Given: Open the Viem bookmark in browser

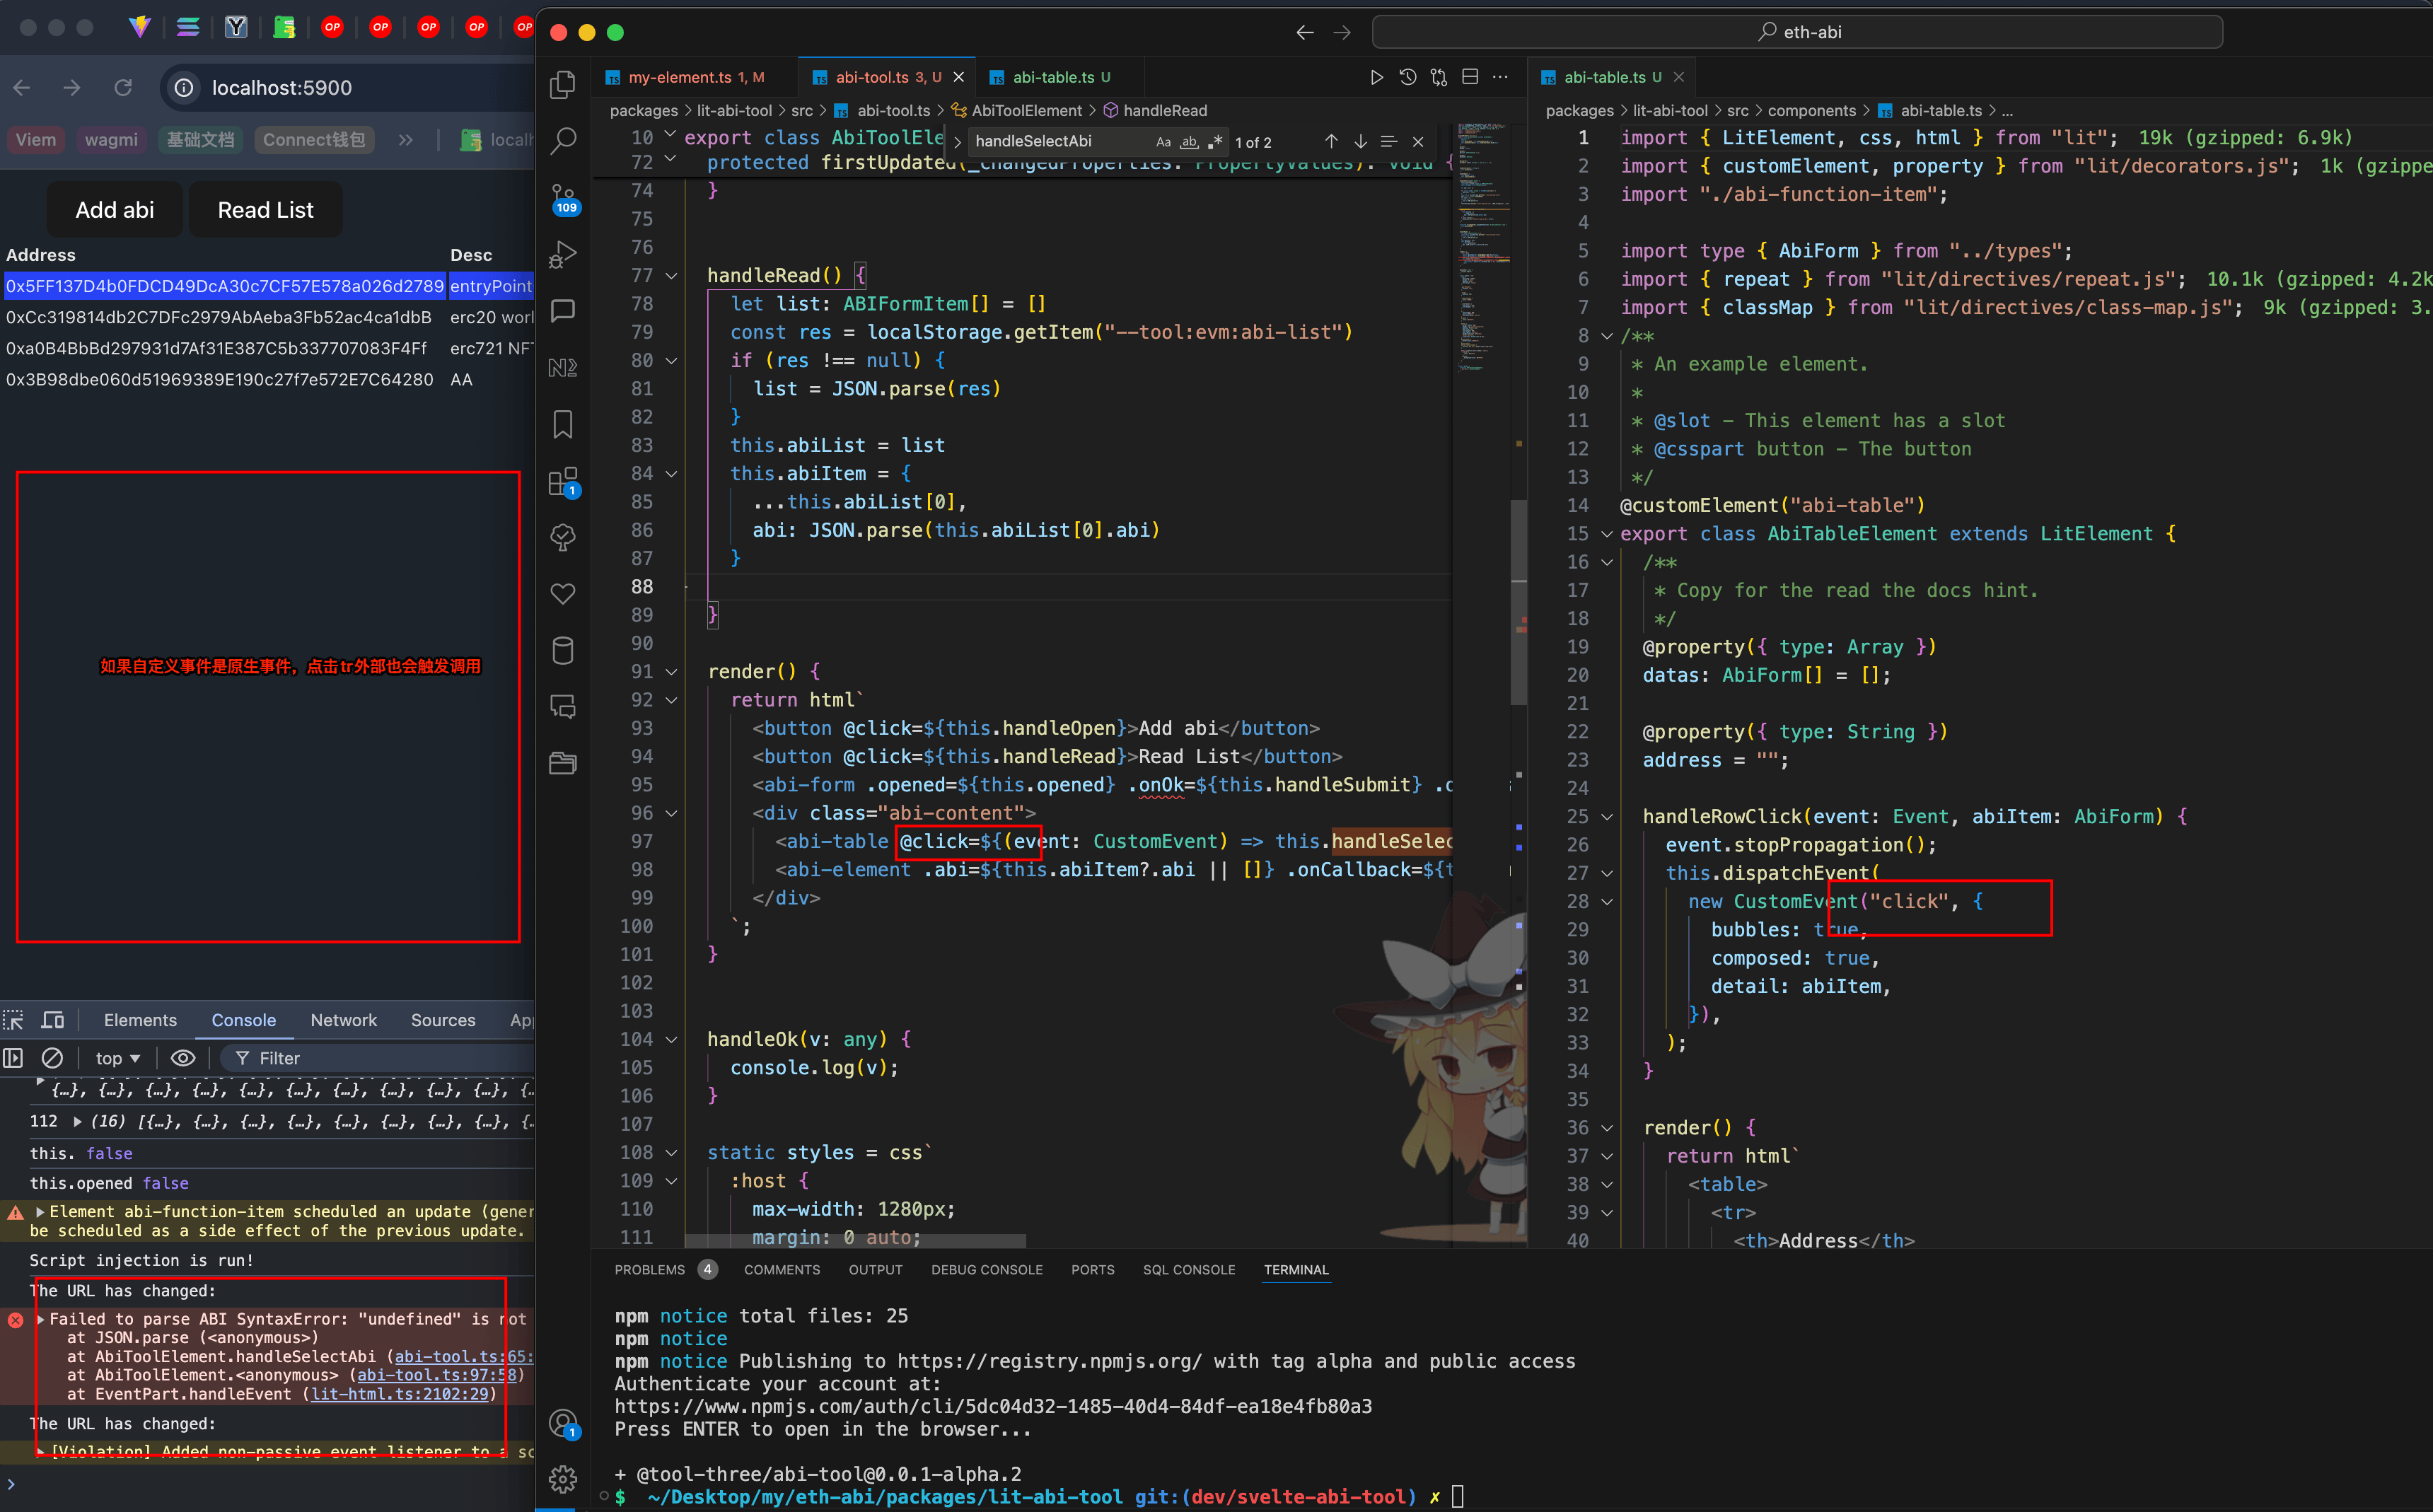Looking at the screenshot, I should coord(36,140).
